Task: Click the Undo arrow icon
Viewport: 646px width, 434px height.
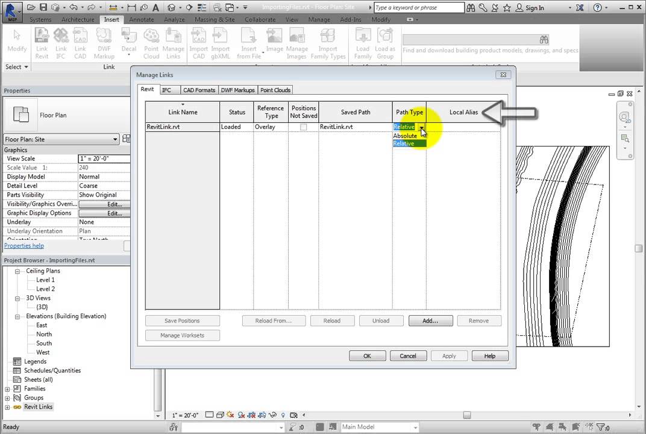Action: tap(74, 7)
